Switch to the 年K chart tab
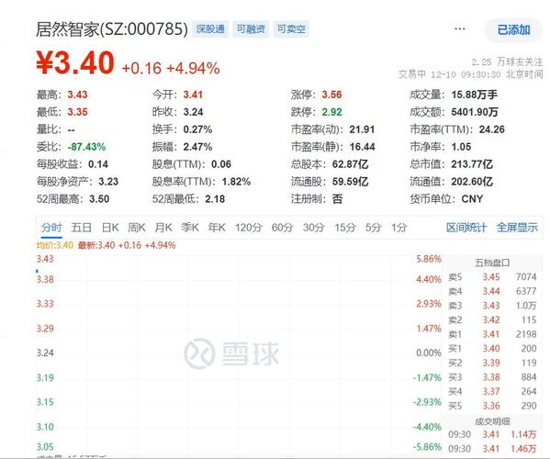Viewport: 550px width, 459px height. click(217, 228)
